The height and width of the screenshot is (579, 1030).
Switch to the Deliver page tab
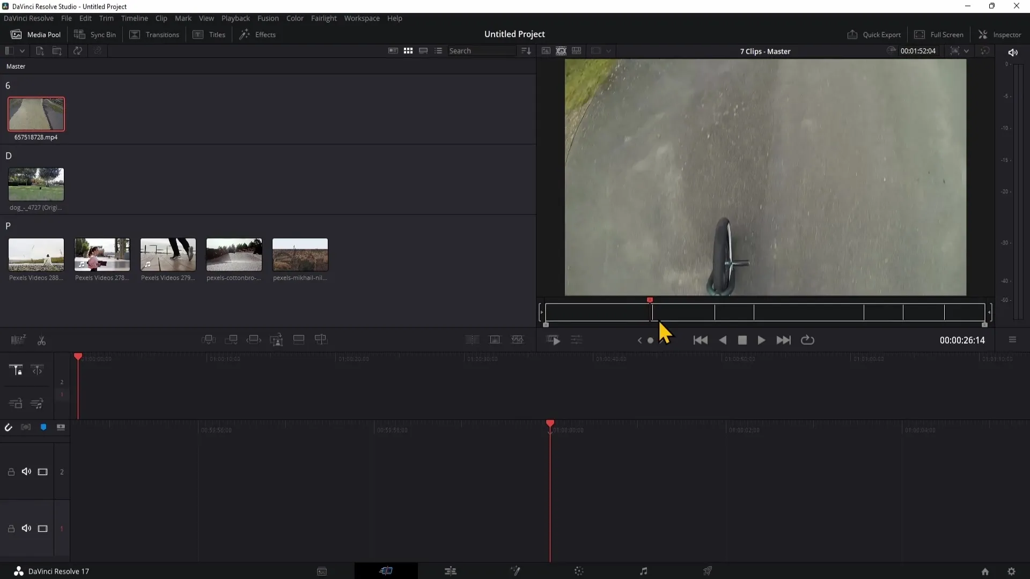click(x=708, y=571)
